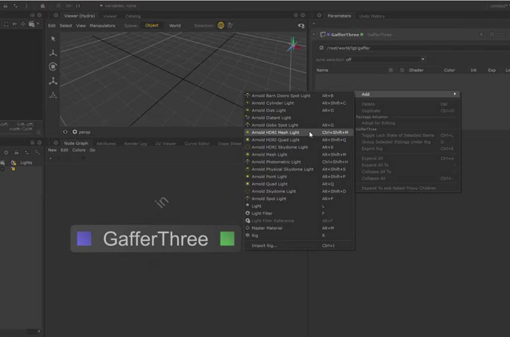Screen dimensions: 510x337
Task: Open the sync selection dropdown
Action: coord(385,59)
